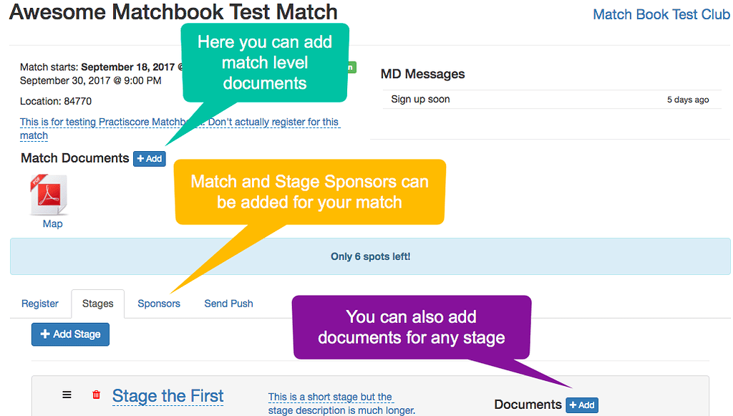Select the Send Push tab
Viewport: 733px width, 416px height.
pyautogui.click(x=228, y=304)
